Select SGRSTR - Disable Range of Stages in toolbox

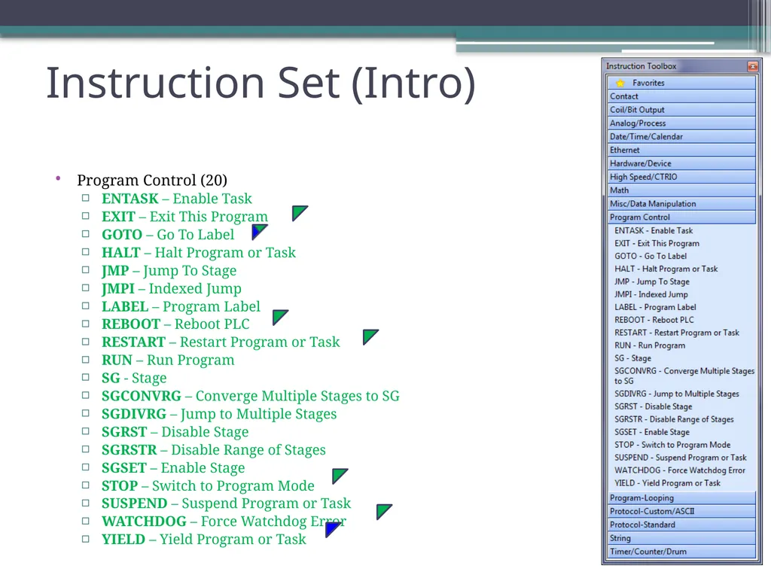tap(674, 419)
